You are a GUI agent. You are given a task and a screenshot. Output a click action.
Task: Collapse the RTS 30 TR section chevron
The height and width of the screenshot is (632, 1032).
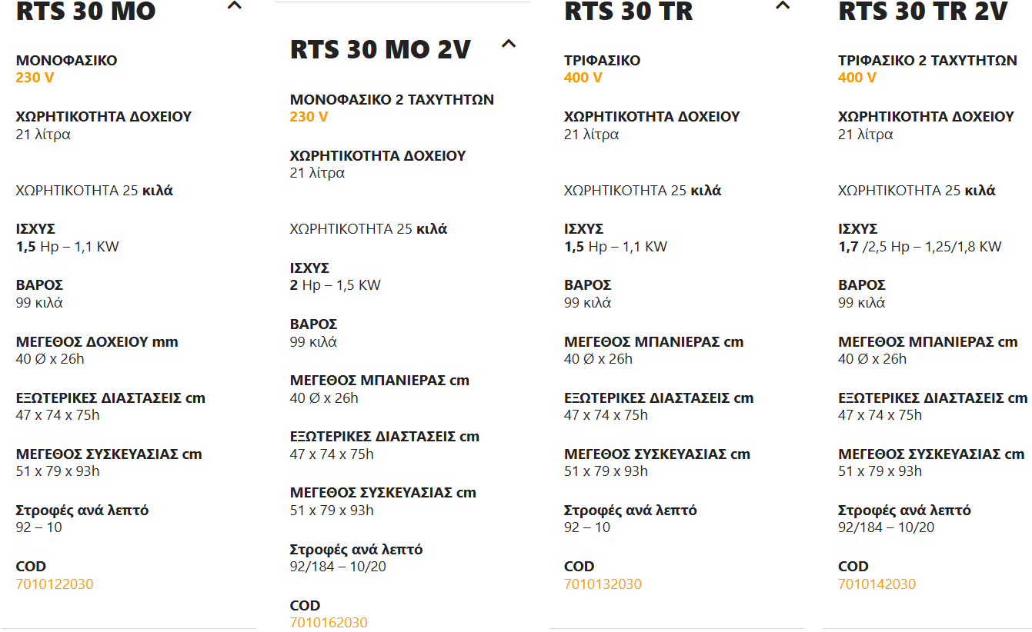(x=783, y=6)
